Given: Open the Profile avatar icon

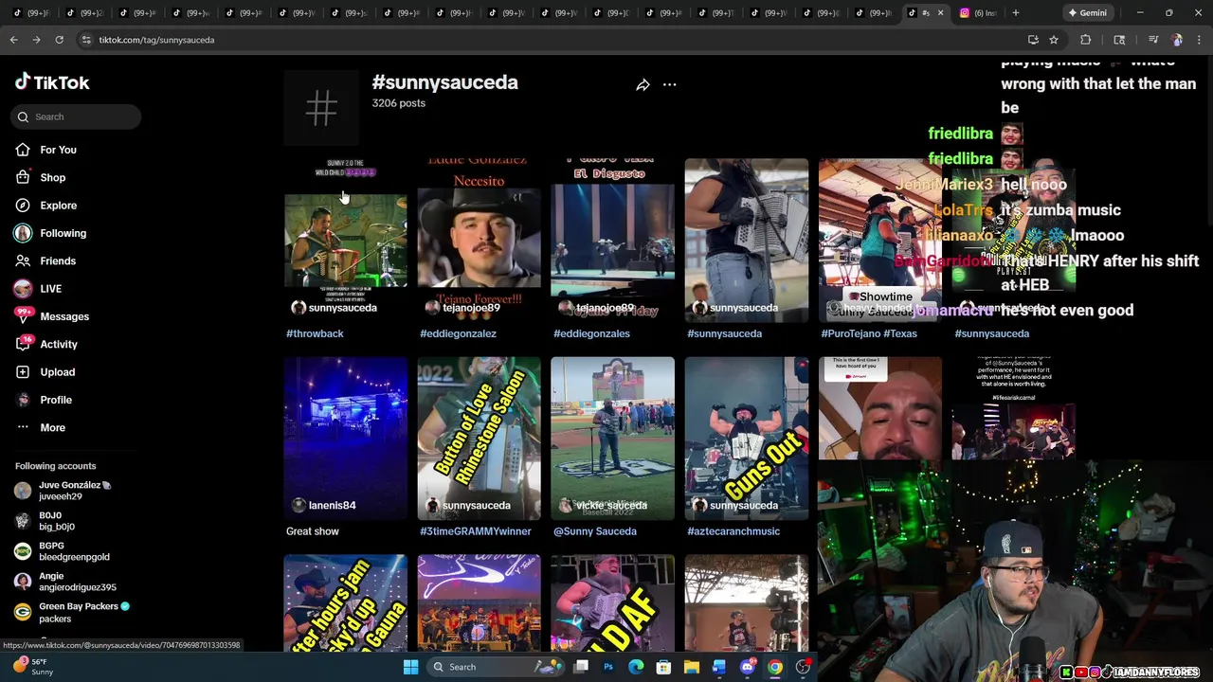Looking at the screenshot, I should click(x=23, y=400).
